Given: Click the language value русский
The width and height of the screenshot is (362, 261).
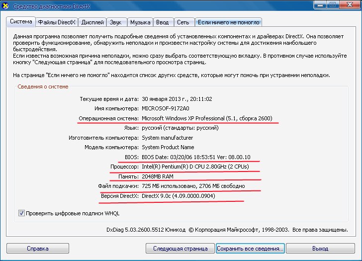Looking at the screenshot, I should [x=180, y=128].
